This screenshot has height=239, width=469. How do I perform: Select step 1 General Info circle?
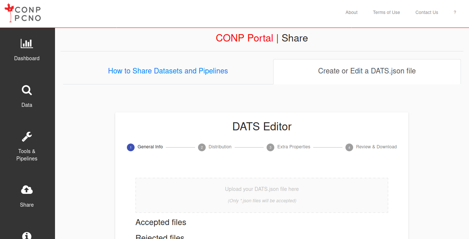pos(131,147)
